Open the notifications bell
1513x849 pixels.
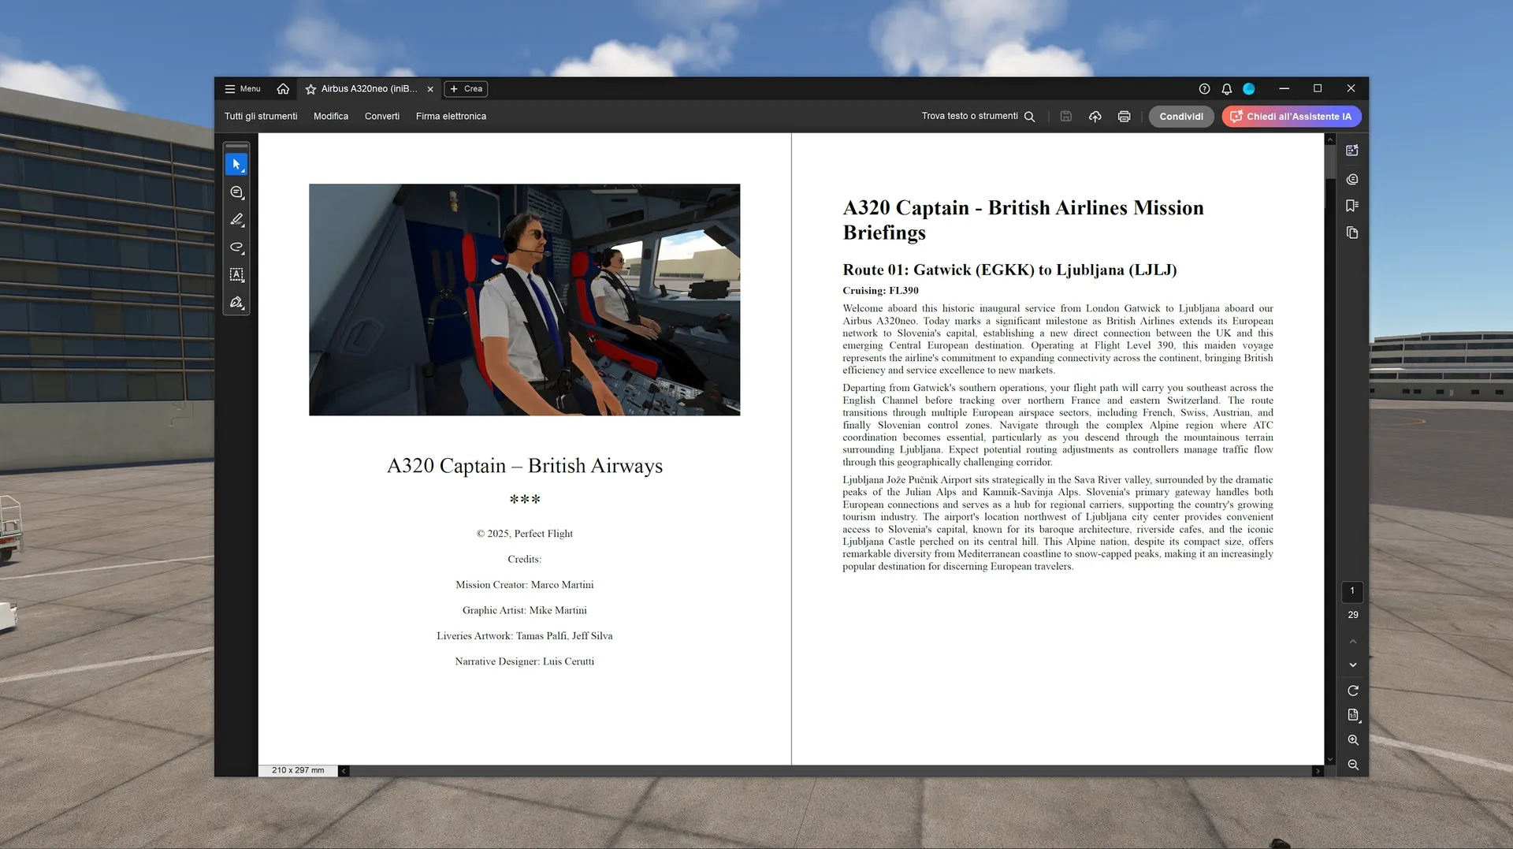(x=1226, y=89)
